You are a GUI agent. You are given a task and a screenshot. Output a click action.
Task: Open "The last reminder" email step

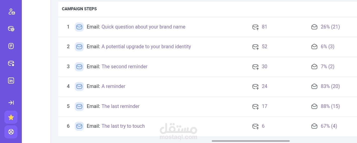point(120,106)
